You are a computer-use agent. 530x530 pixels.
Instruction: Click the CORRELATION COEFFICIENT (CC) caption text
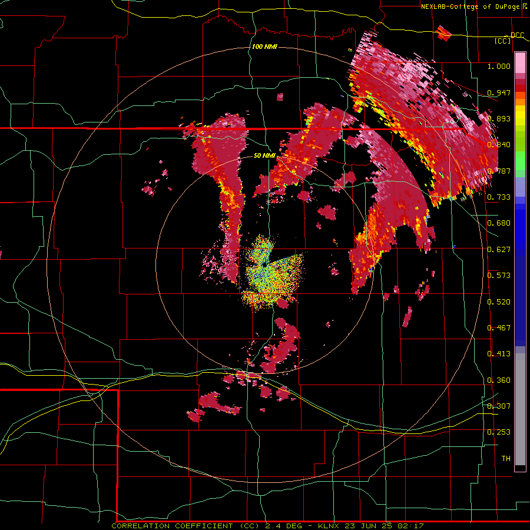coord(185,526)
